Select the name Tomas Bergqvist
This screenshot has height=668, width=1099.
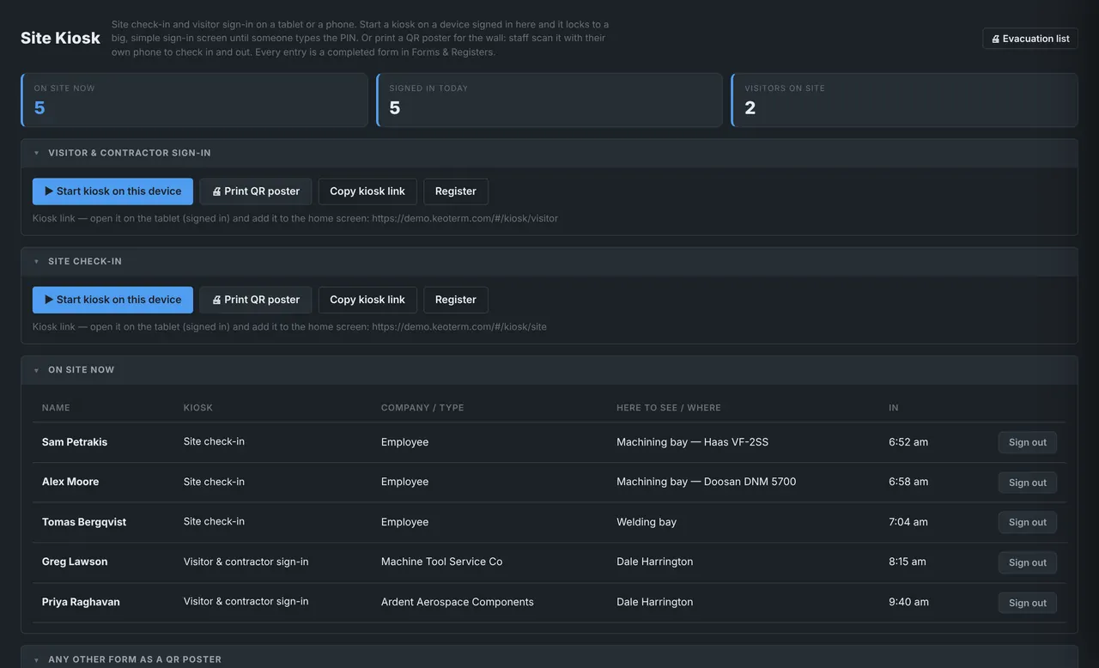(x=84, y=522)
